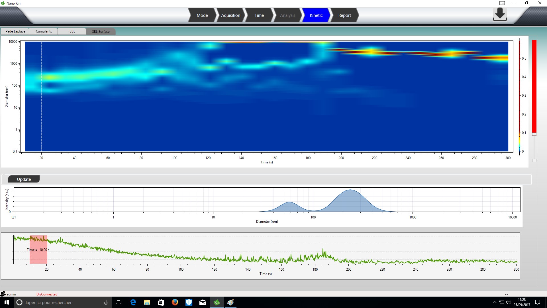Click the Task View icon
Image resolution: width=547 pixels, height=308 pixels.
119,302
